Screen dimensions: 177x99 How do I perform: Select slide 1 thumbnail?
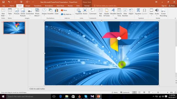[14, 28]
